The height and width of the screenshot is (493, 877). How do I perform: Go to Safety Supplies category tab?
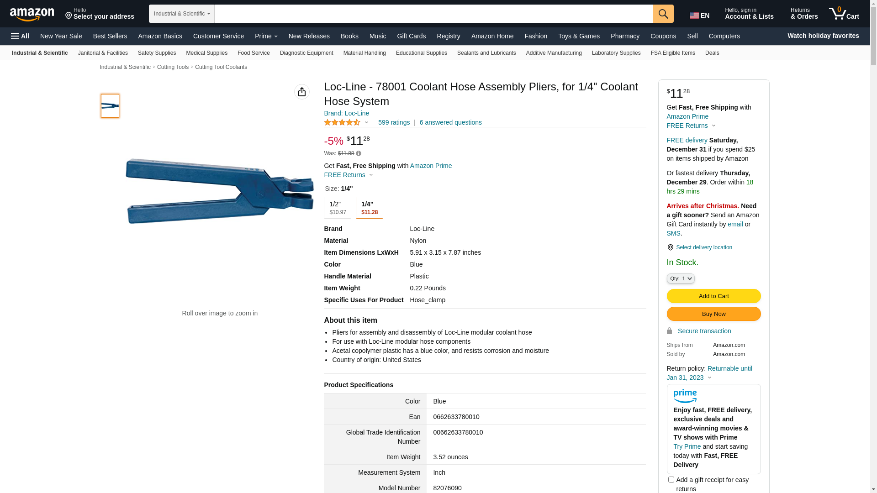(x=157, y=53)
